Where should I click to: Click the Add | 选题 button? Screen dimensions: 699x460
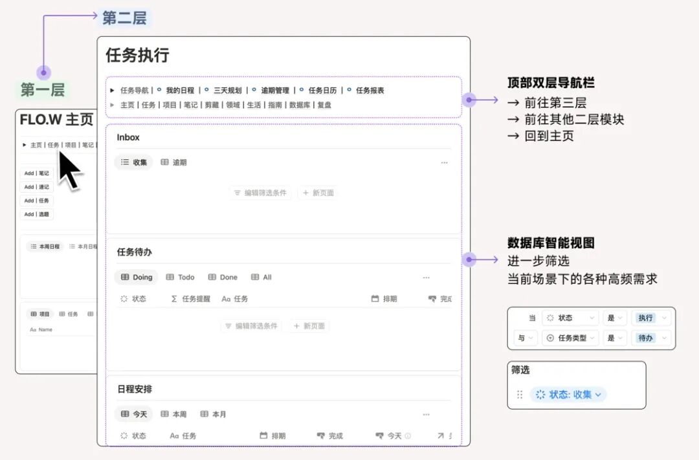[x=36, y=214]
